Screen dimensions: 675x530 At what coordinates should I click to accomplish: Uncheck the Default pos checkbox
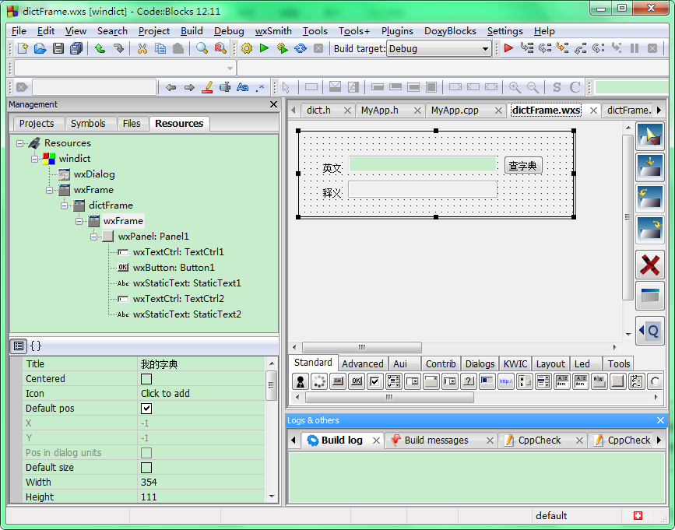coord(146,409)
